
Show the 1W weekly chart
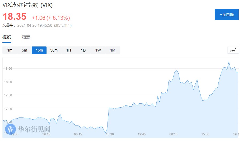[x=98, y=50]
